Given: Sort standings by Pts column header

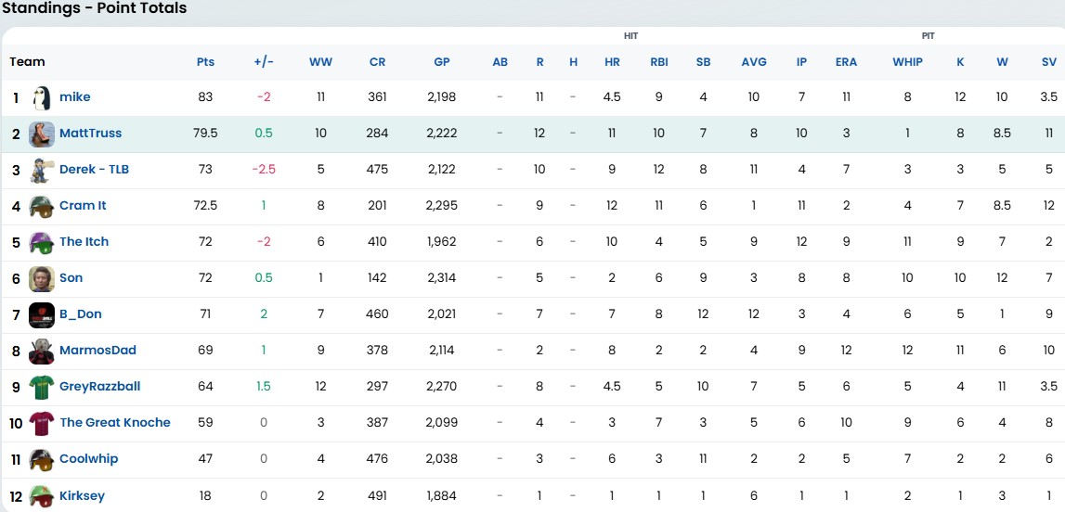Looking at the screenshot, I should pos(205,62).
